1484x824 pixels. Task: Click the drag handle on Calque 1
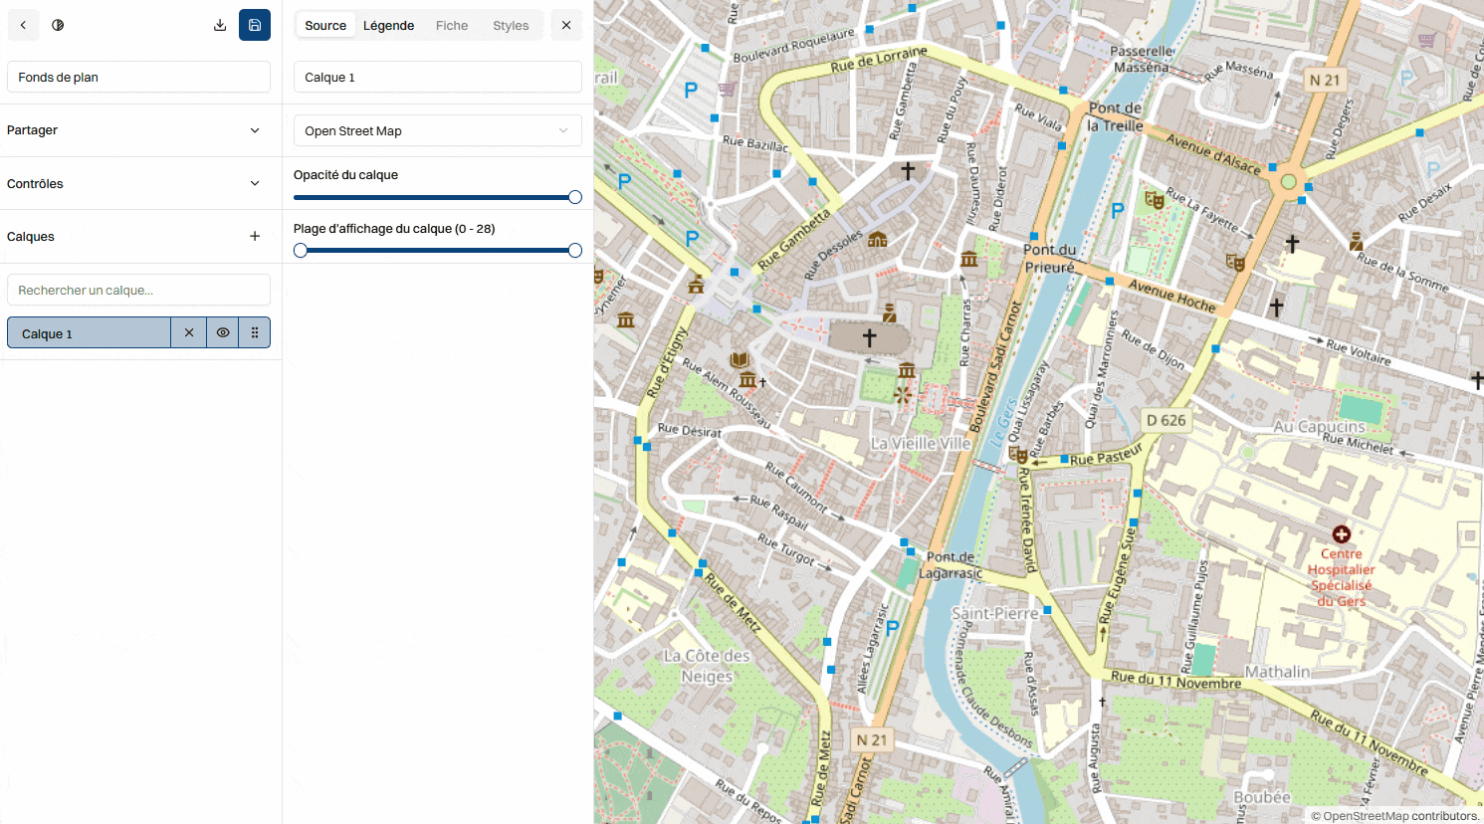coord(255,332)
